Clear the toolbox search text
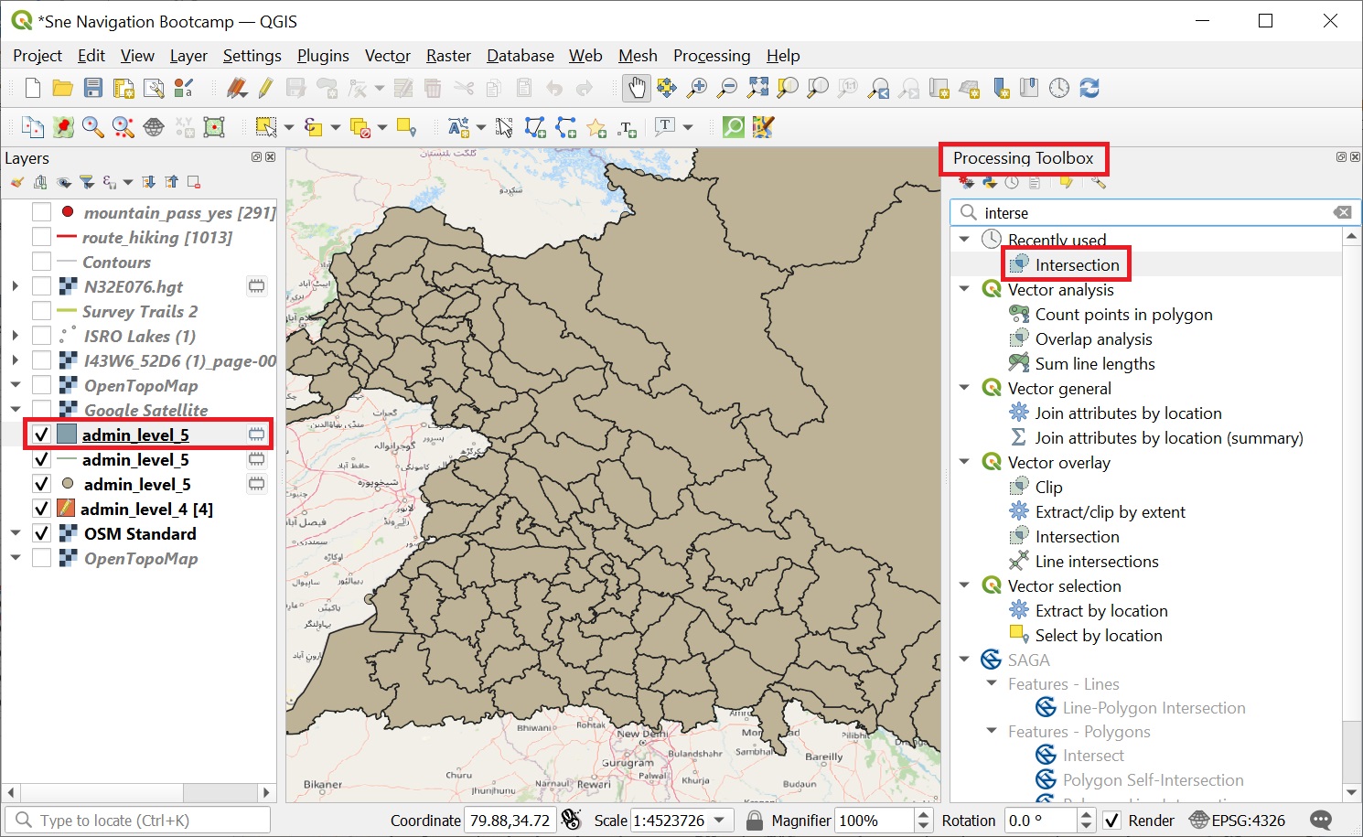The width and height of the screenshot is (1363, 837). click(x=1342, y=212)
